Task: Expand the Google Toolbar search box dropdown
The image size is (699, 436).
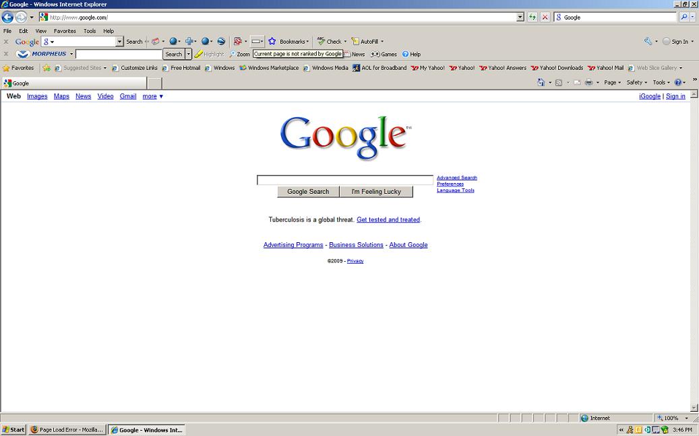Action: [119, 41]
